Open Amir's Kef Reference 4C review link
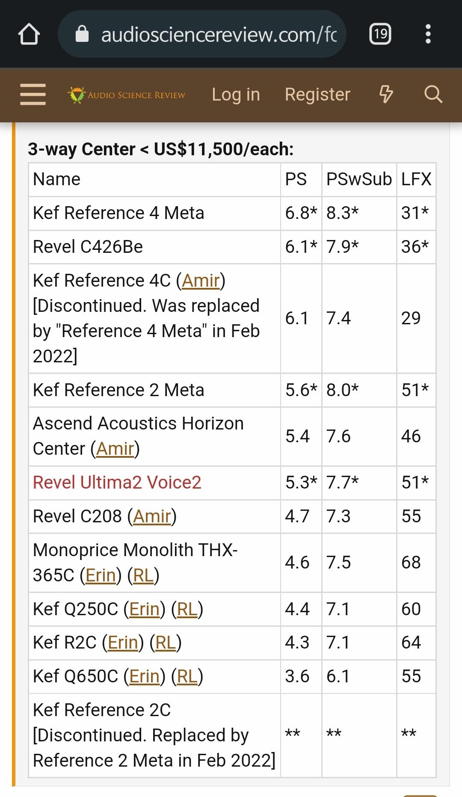462x797 pixels. [x=201, y=281]
